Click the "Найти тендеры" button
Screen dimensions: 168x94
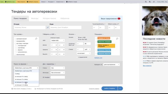109,89
